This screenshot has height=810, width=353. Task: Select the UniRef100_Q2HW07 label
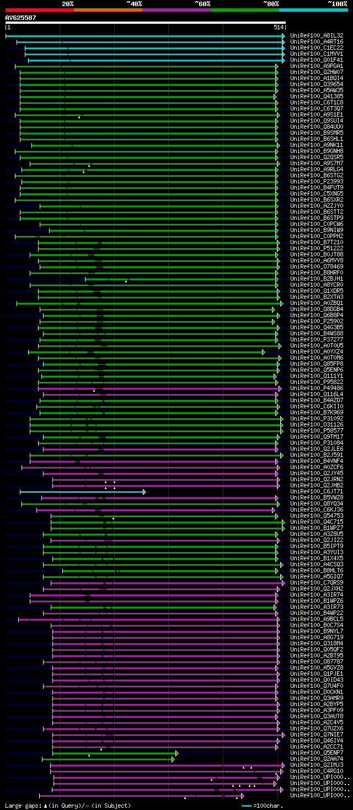point(317,72)
